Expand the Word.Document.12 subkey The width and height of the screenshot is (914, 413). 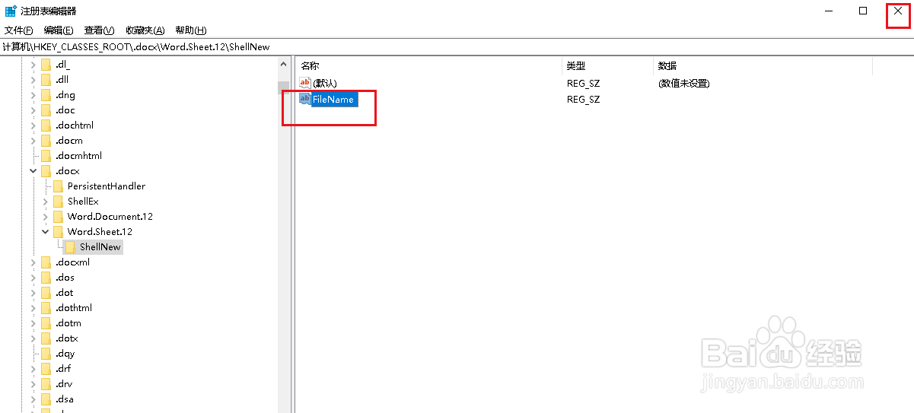[45, 217]
